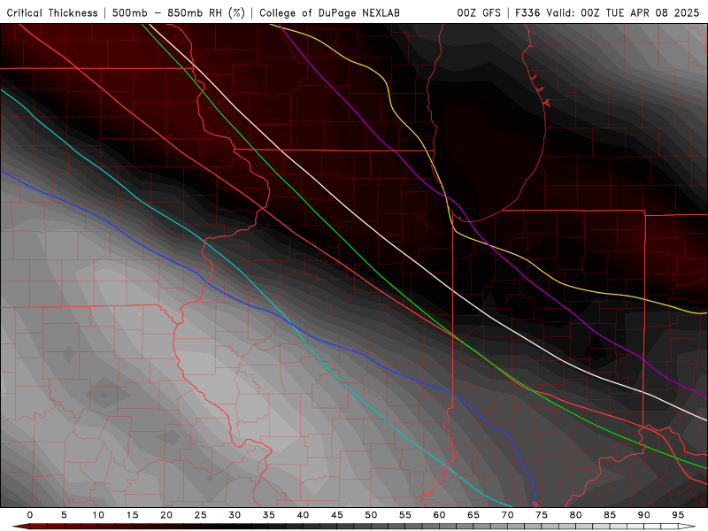This screenshot has width=708, height=531.
Task: Click the color scale label "50"
Action: point(371,515)
